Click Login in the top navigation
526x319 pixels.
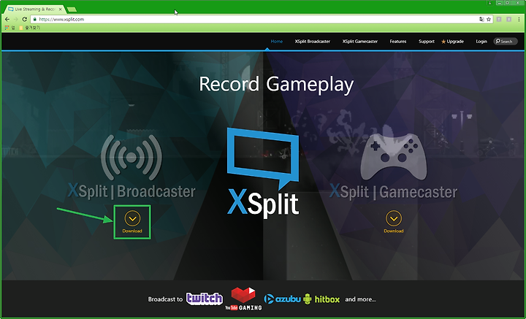(481, 42)
